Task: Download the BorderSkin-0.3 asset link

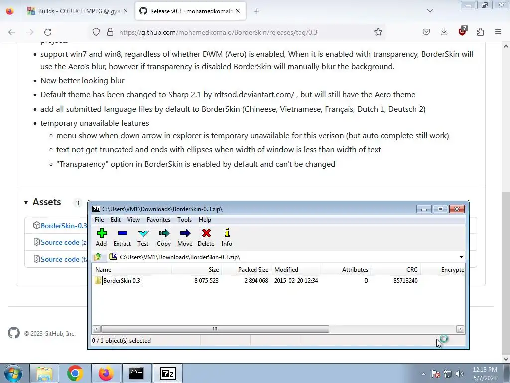Action: [64, 226]
